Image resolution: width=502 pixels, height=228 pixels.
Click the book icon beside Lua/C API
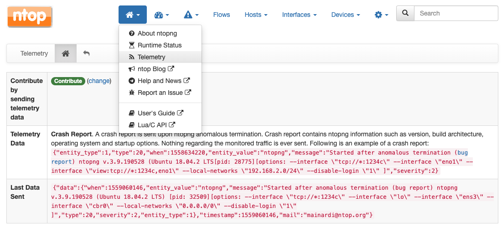point(132,125)
